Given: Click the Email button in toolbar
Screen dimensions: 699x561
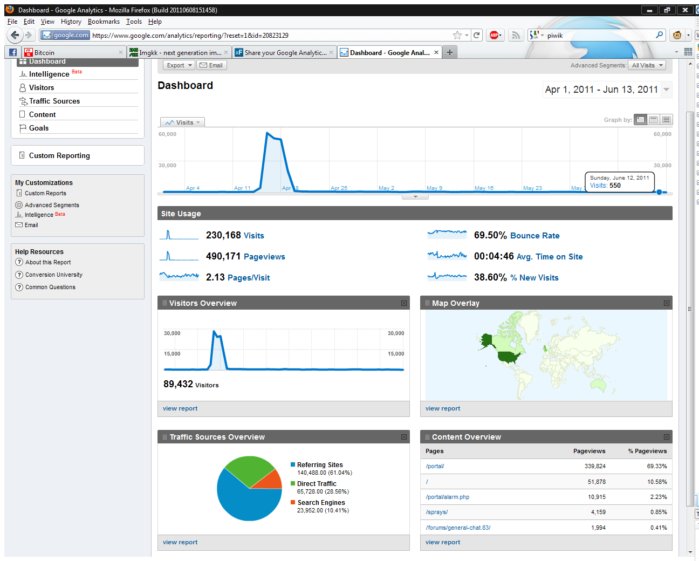Looking at the screenshot, I should [211, 65].
